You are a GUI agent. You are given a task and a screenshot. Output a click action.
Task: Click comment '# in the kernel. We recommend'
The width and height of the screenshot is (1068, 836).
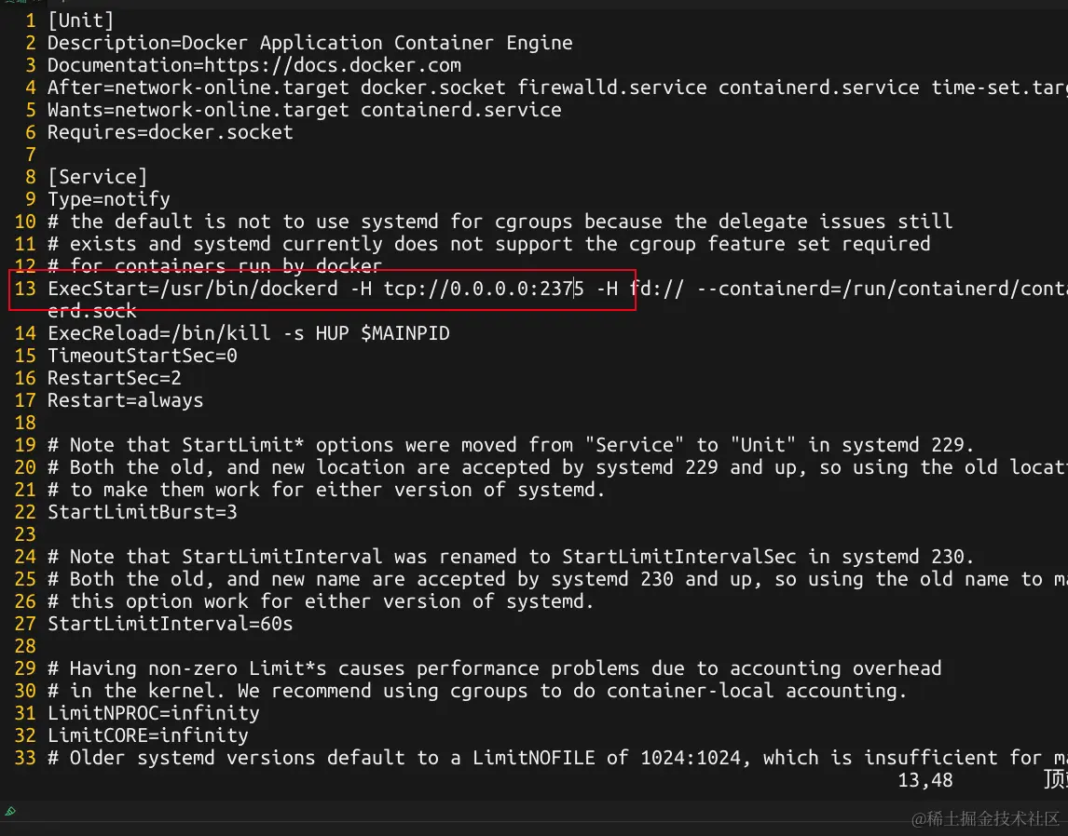[x=477, y=691]
